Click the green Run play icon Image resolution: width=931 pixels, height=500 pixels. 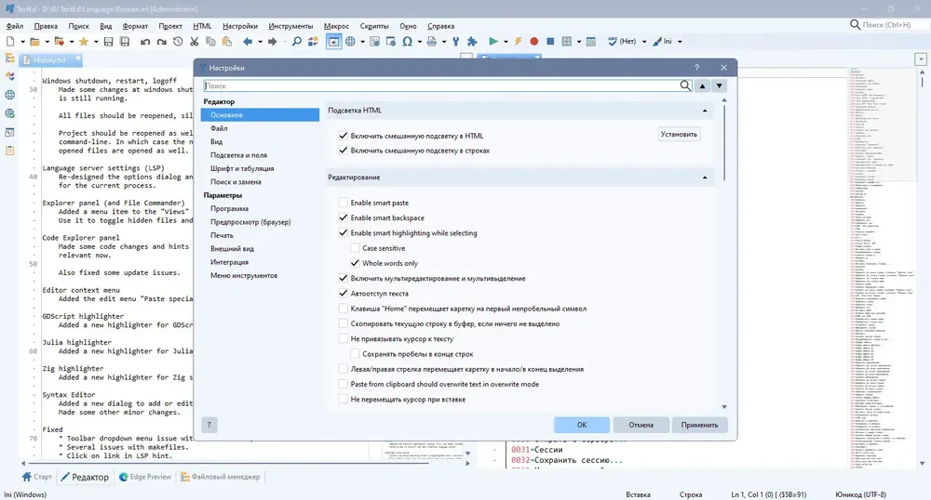tap(492, 42)
